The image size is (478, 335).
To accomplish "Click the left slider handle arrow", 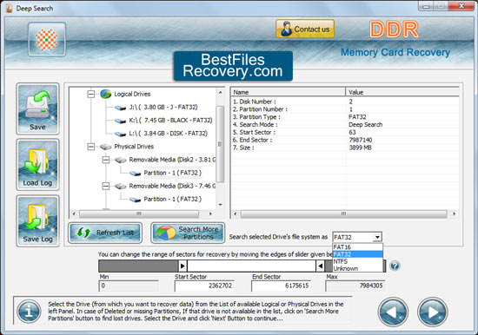I will (x=183, y=266).
